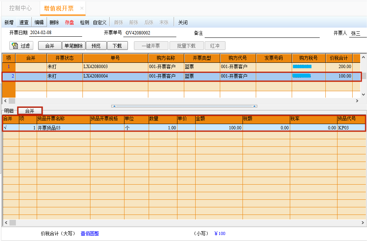Click the 价税合计 column header
The width and height of the screenshot is (367, 241).
tap(339, 58)
